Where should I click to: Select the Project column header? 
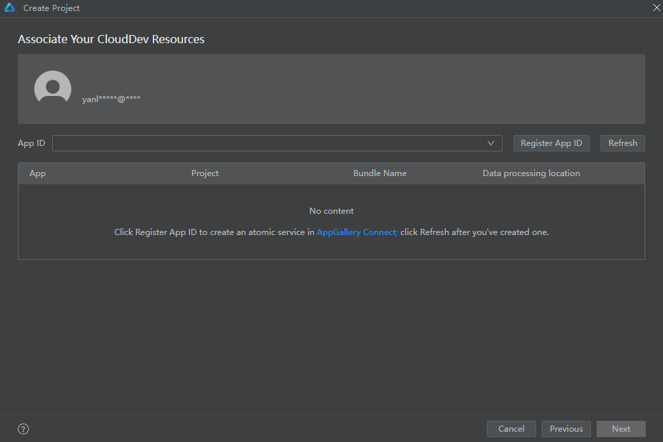[205, 173]
